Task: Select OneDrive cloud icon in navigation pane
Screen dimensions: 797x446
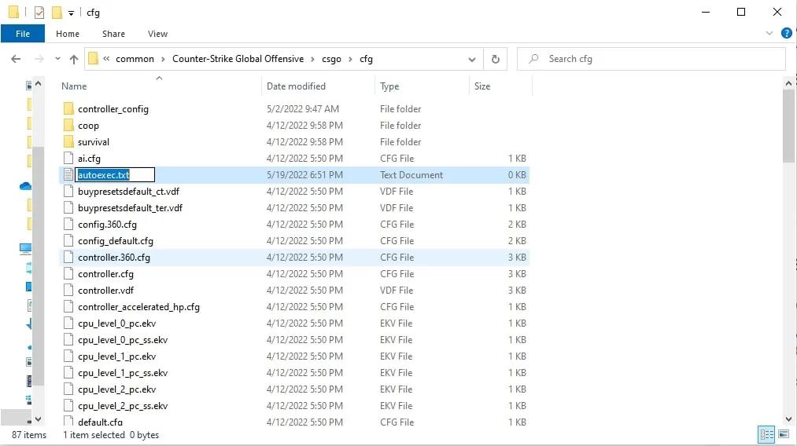Action: point(25,186)
